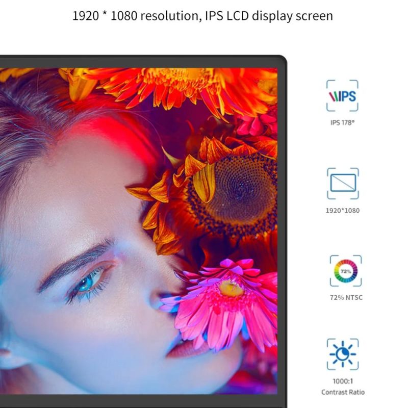The image size is (408, 408).
Task: Click the "1000:1" value text
Action: 342,381
